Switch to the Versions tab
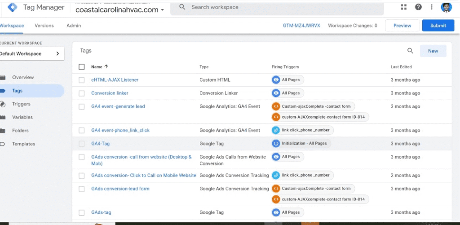This screenshot has width=460, height=225. (x=44, y=26)
